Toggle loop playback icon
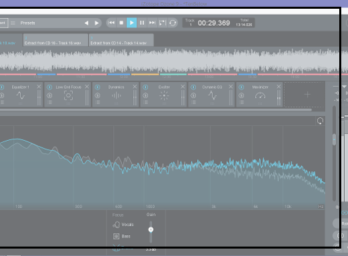Viewport: 348px width, 256px height. tap(173, 23)
